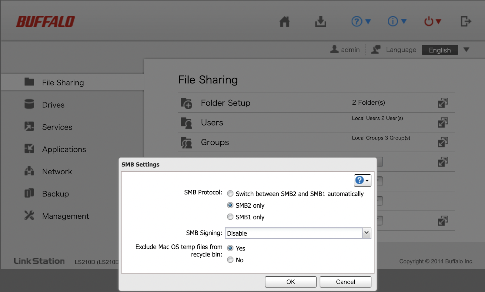This screenshot has width=485, height=292.
Task: Select 'Yes' for excluding Mac OS temp files
Action: click(230, 248)
